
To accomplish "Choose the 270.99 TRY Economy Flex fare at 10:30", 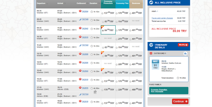I will pos(117,39).
